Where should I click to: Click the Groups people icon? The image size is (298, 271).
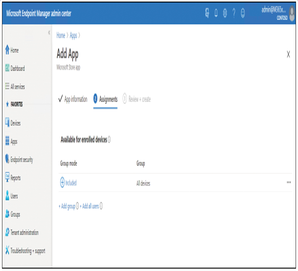[7, 213]
